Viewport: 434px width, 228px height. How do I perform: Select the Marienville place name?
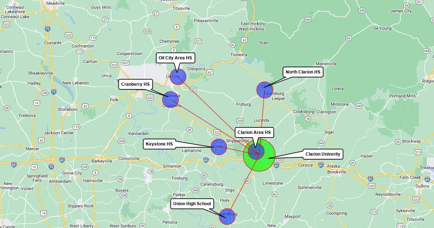pos(326,64)
